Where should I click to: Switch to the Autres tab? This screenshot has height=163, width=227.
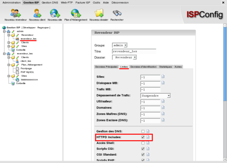pos(178,67)
